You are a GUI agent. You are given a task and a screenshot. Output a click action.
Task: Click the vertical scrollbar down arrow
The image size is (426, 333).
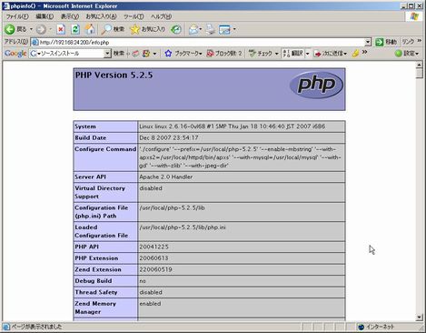coord(420,318)
